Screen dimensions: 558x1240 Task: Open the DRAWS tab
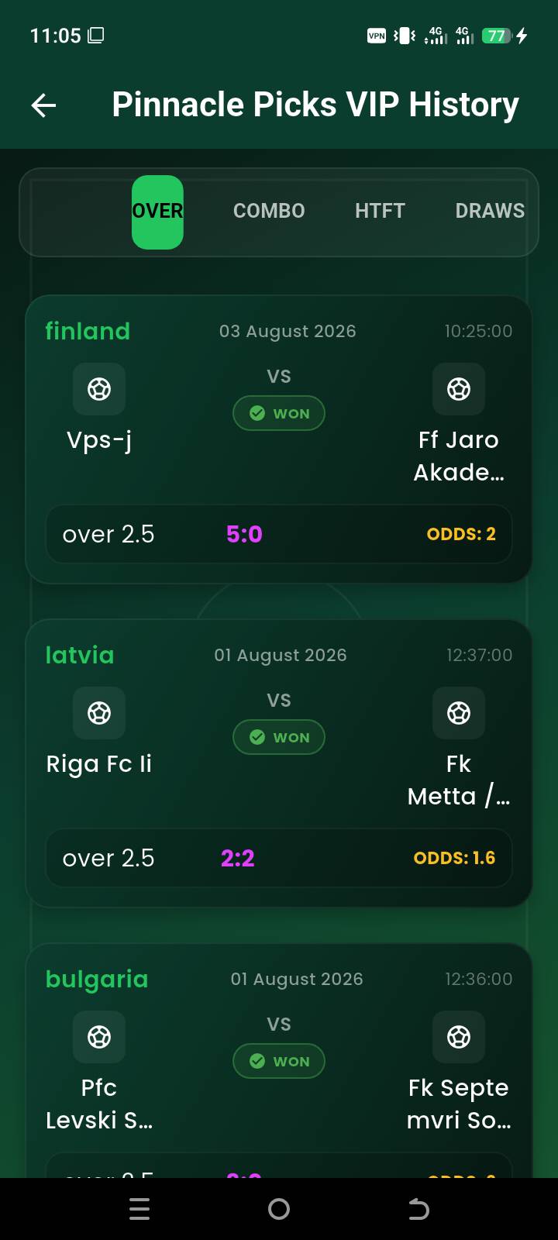[490, 211]
